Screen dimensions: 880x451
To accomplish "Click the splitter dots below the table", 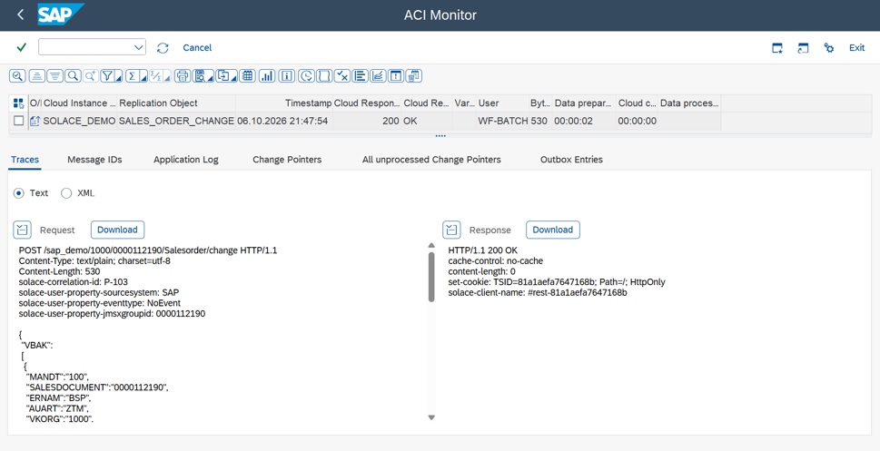I will point(440,136).
